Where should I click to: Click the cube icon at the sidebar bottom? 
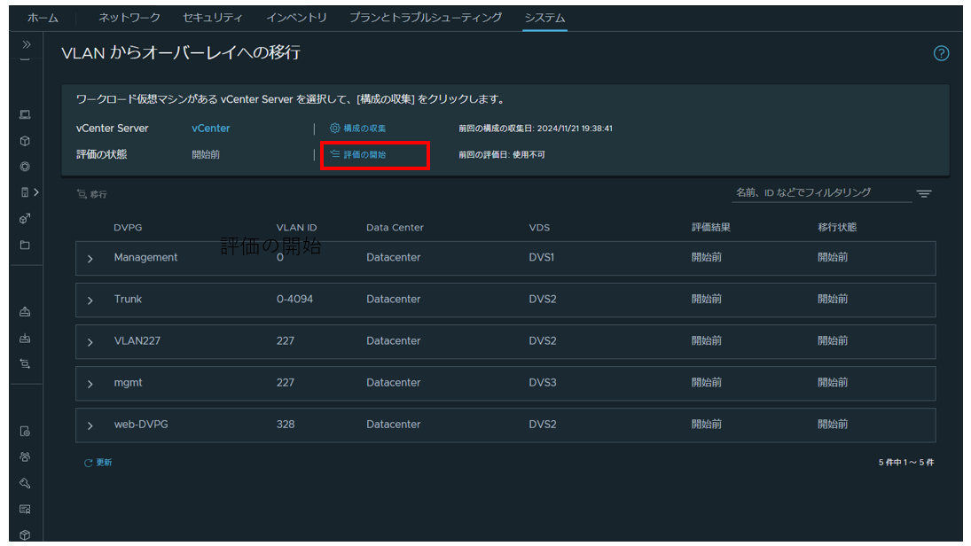pos(25,534)
